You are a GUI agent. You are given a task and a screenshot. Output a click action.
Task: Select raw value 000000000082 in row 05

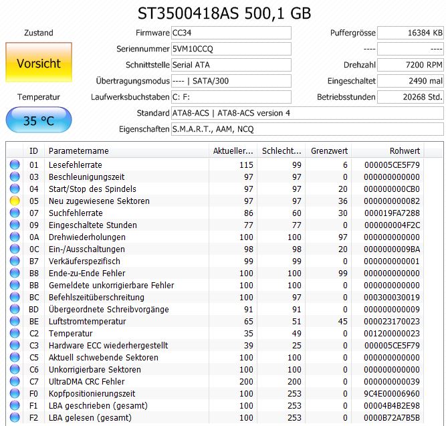(x=392, y=201)
